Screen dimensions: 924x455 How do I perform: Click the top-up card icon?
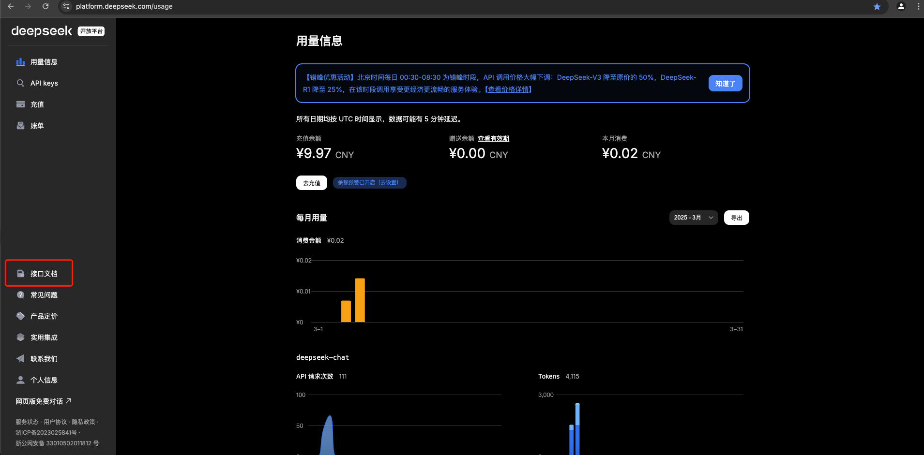(20, 104)
